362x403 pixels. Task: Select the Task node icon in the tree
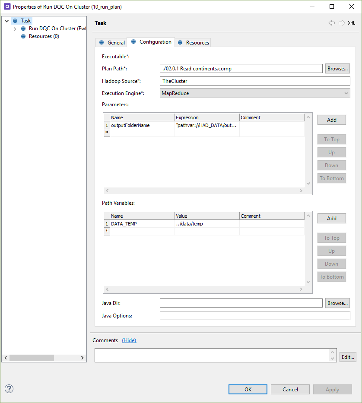pos(16,20)
